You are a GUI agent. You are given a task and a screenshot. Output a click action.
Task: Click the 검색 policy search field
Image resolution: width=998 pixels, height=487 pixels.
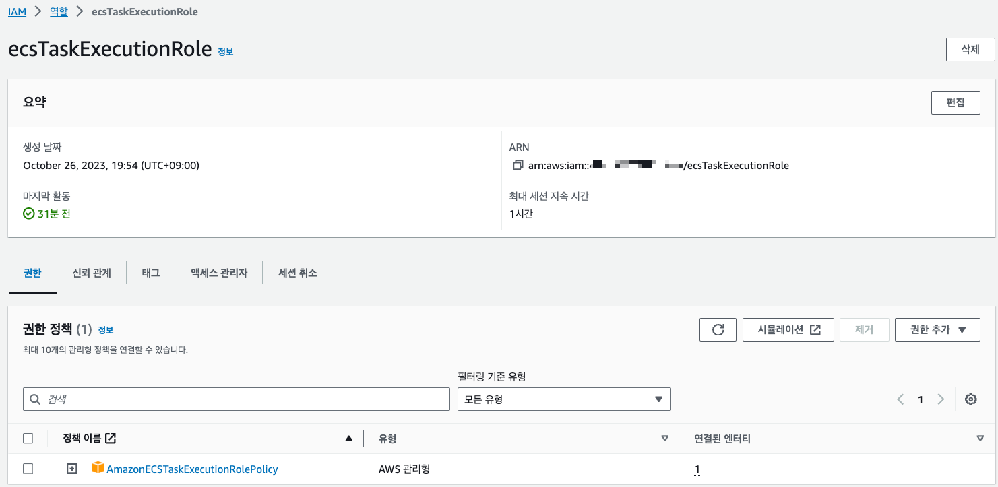pos(237,399)
